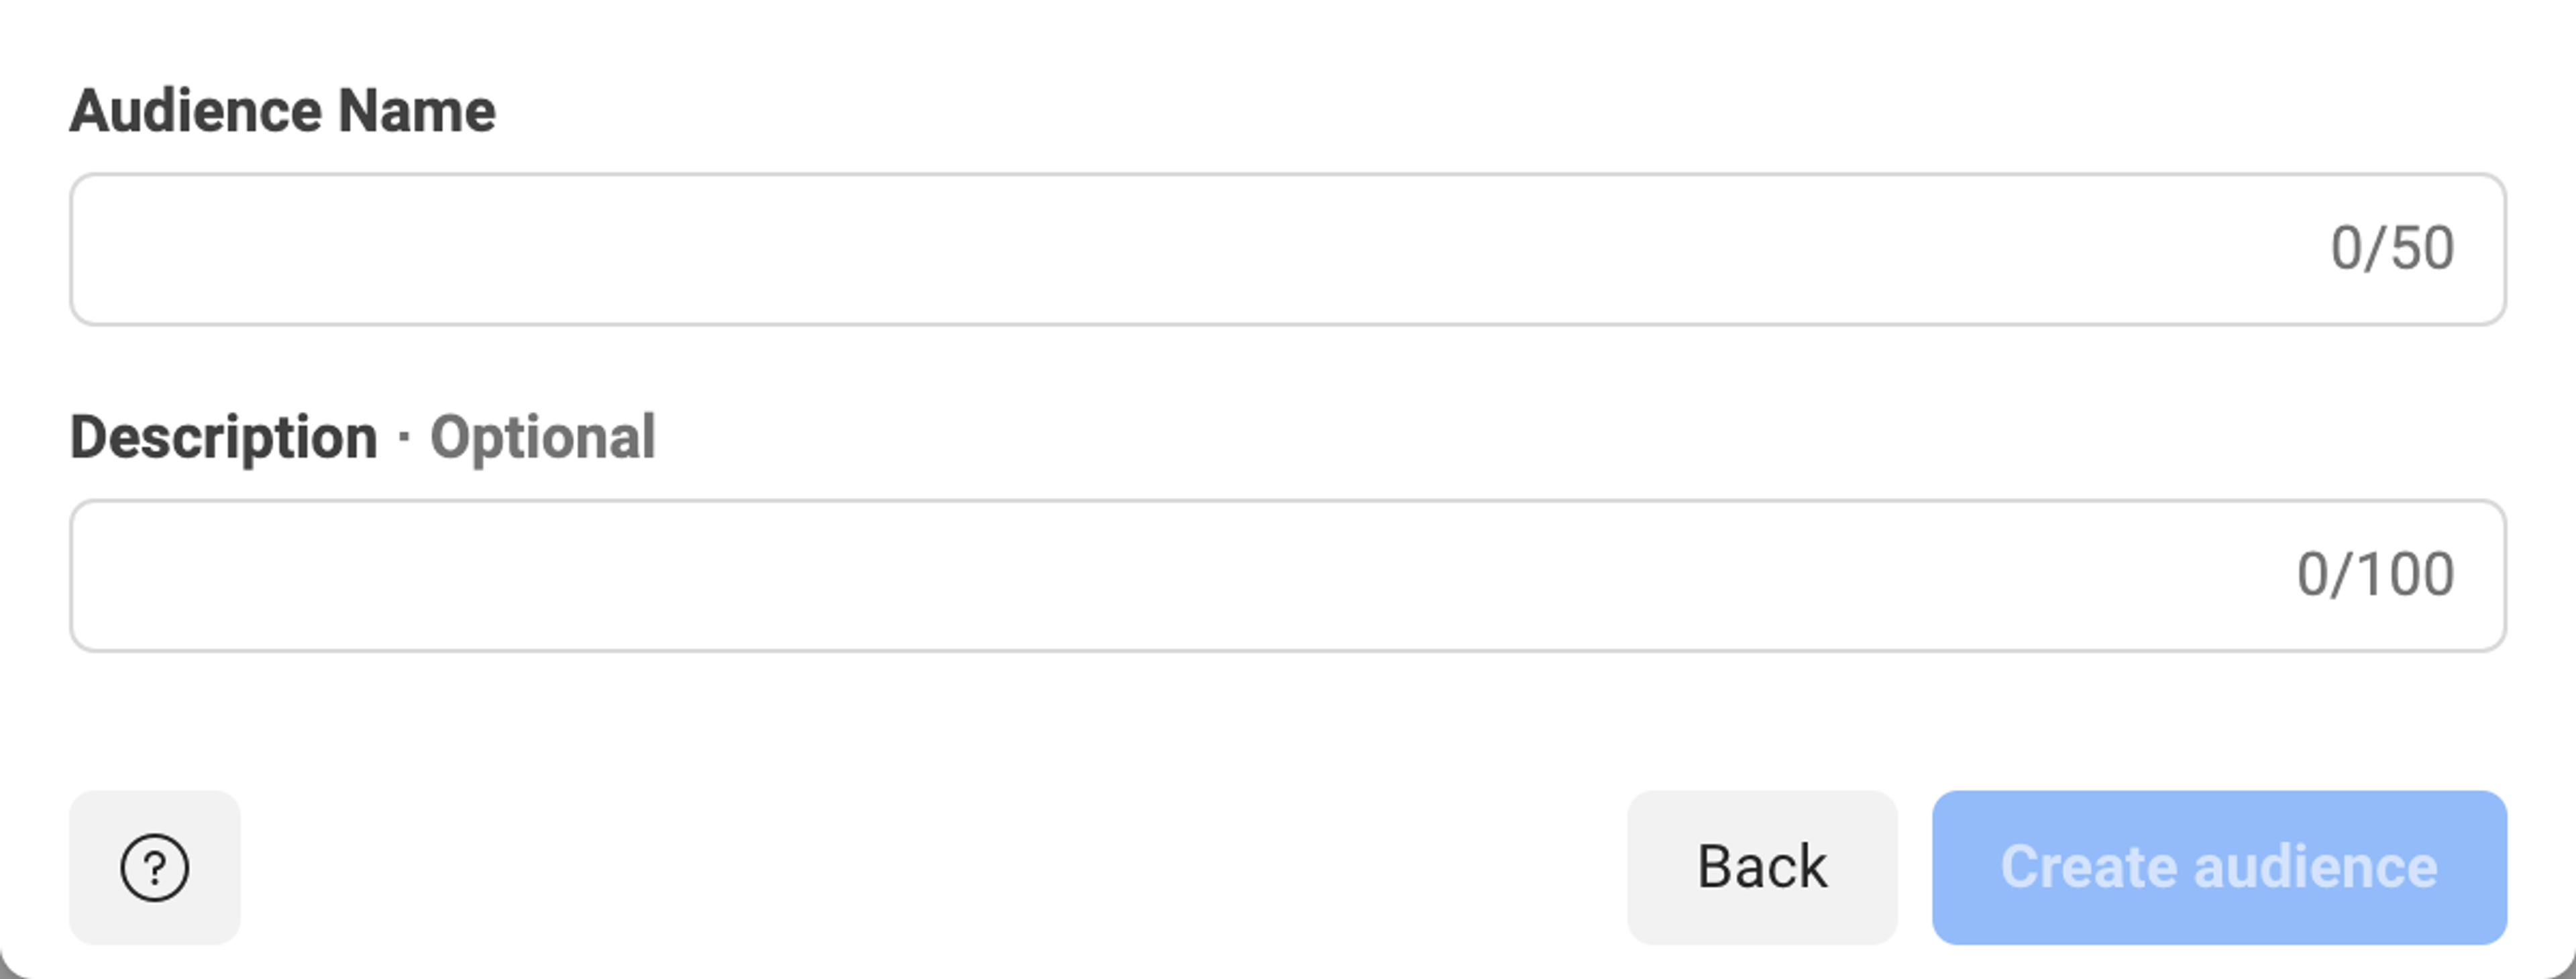
Task: Go back using the Back button
Action: tap(1762, 867)
